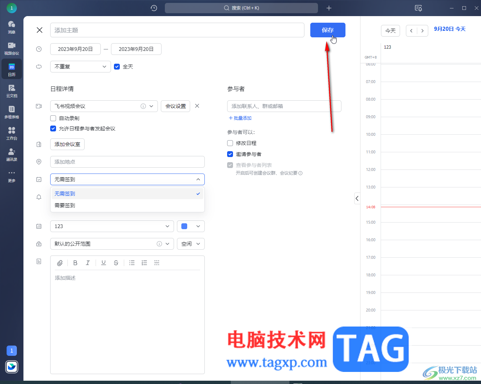Click the user avatar at sidebar top
The height and width of the screenshot is (384, 481).
click(12, 8)
